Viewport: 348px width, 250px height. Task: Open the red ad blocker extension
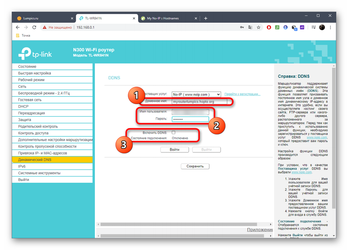tap(269, 27)
